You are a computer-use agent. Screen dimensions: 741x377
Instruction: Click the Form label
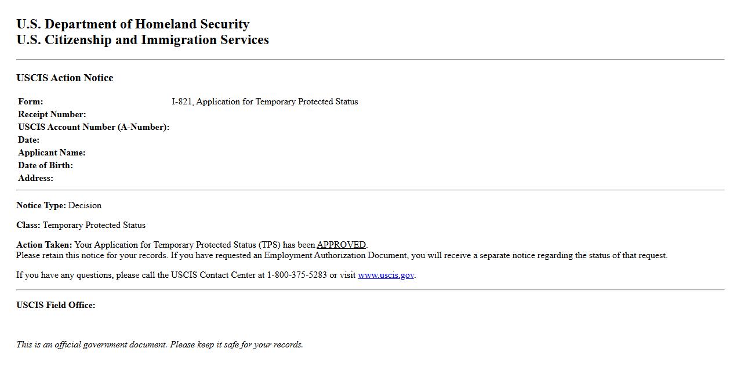point(31,101)
